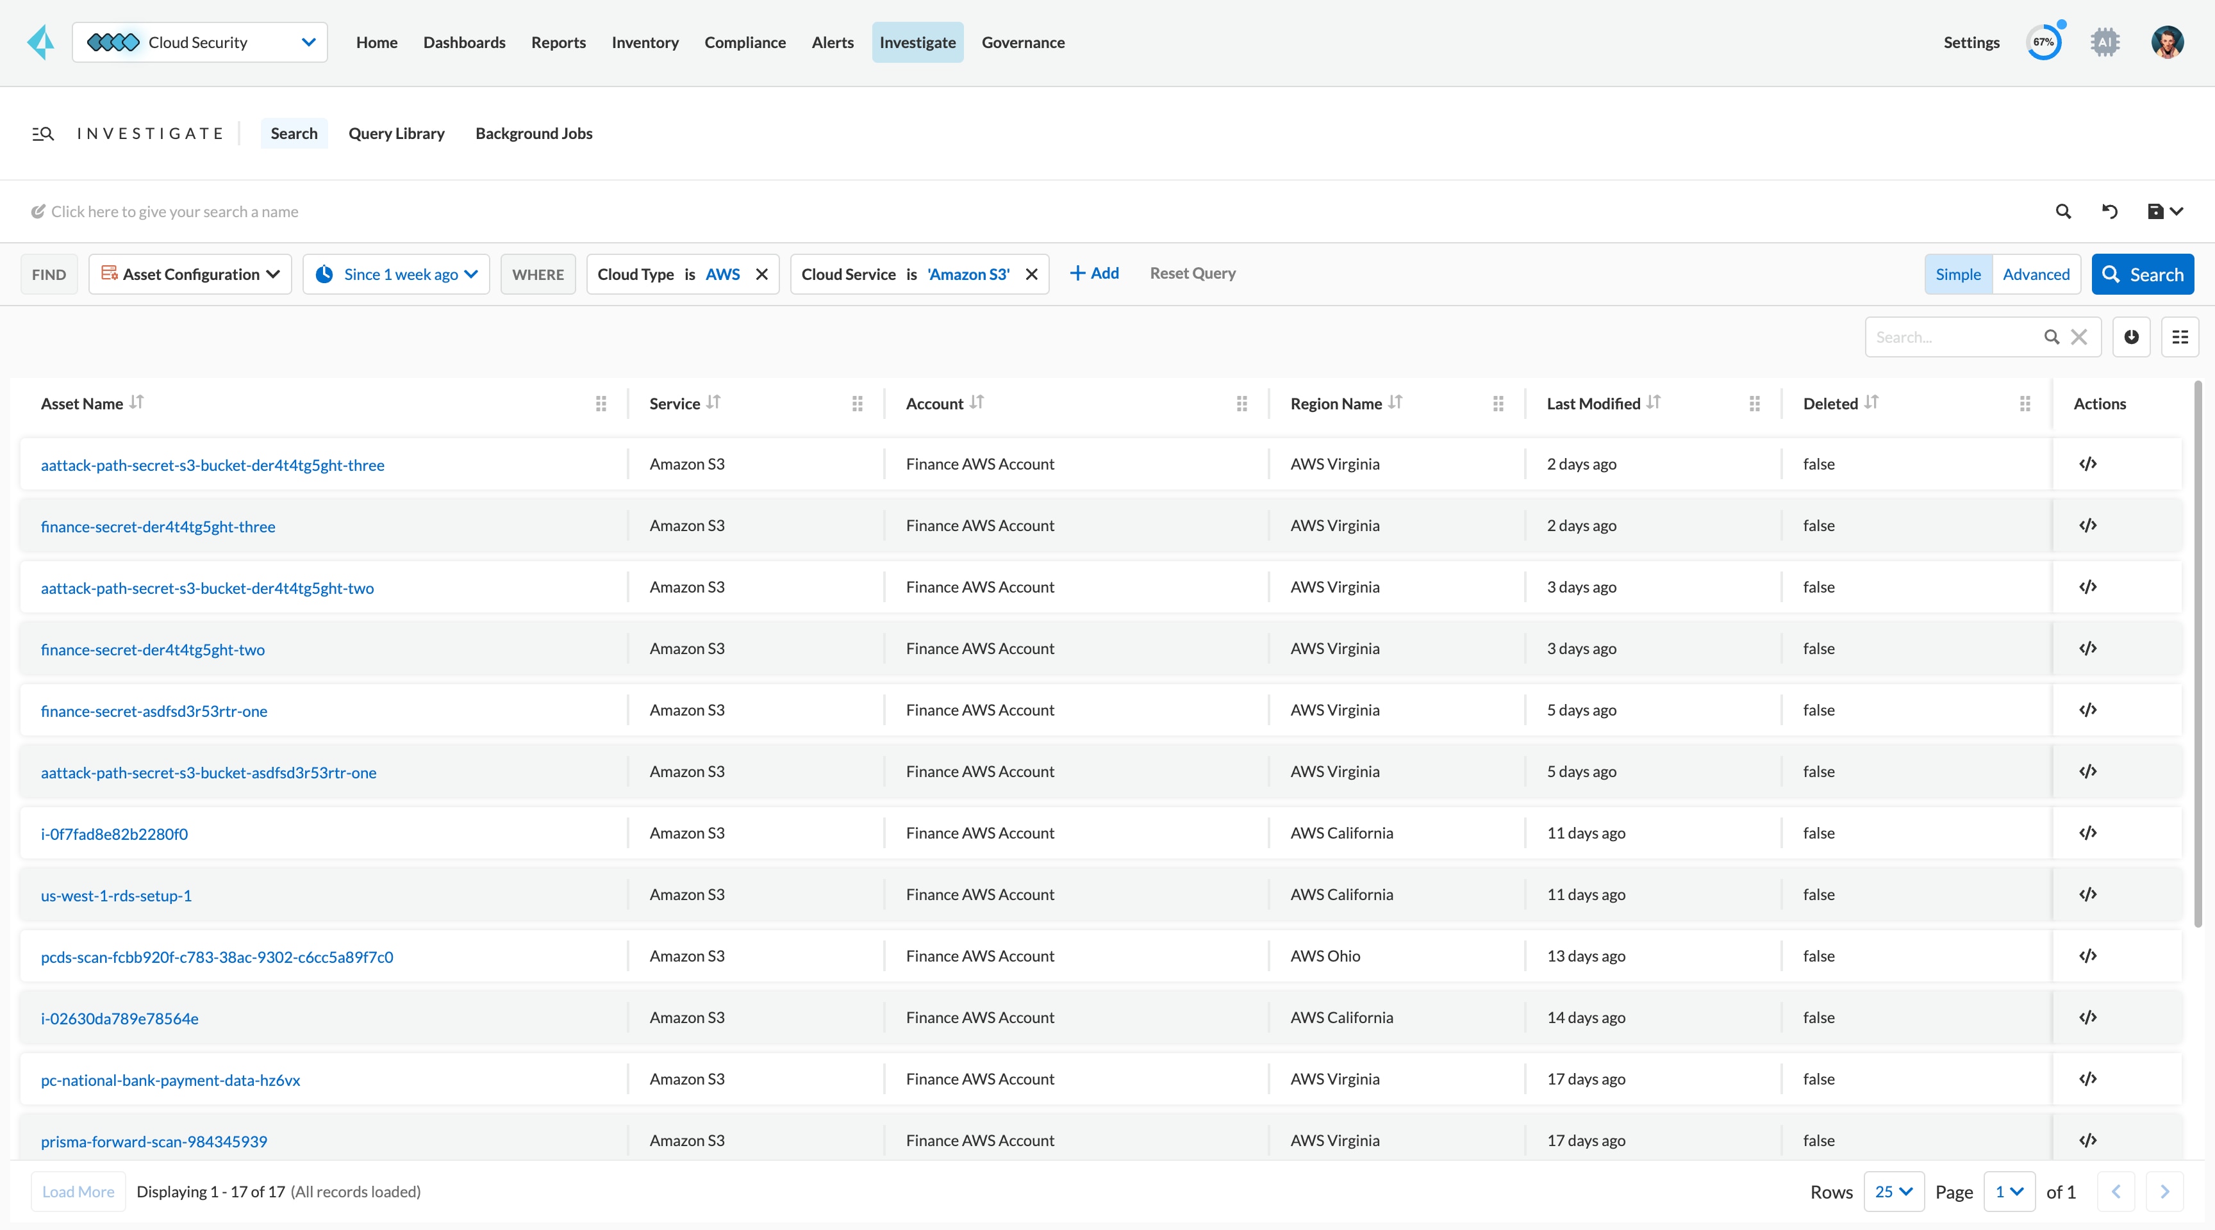Screen dimensions: 2215x1230
Task: Click the save search disk icon
Action: pos(2155,211)
